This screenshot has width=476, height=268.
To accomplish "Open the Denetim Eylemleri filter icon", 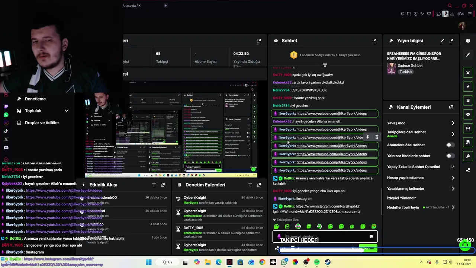I will [x=250, y=185].
